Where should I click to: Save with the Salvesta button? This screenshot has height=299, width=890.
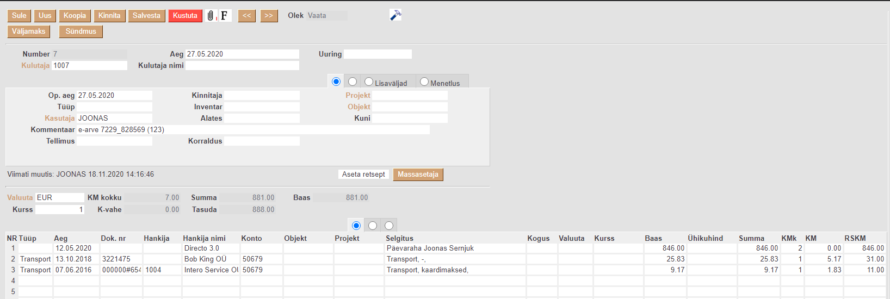click(147, 16)
